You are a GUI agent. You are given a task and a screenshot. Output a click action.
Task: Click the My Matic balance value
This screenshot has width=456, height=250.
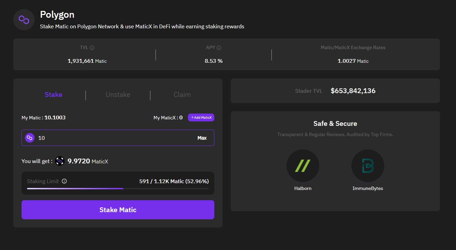(55, 118)
